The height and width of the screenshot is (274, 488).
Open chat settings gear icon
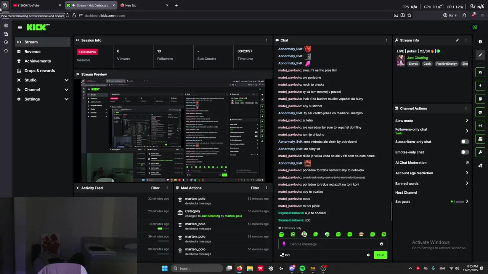[x=368, y=255]
